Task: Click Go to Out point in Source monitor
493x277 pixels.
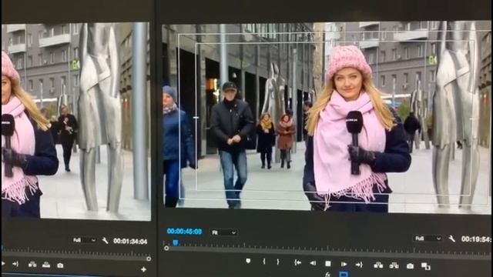Action: (15, 264)
